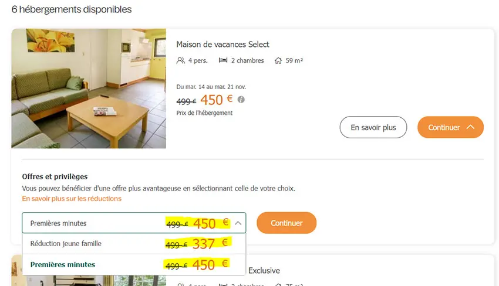The image size is (499, 286).
Task: Click the house icon beside 59 m²
Action: tap(278, 60)
